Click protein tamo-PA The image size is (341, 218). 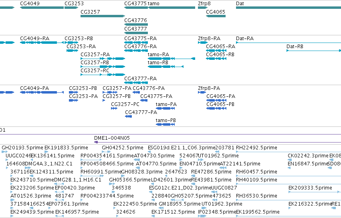click(165, 108)
